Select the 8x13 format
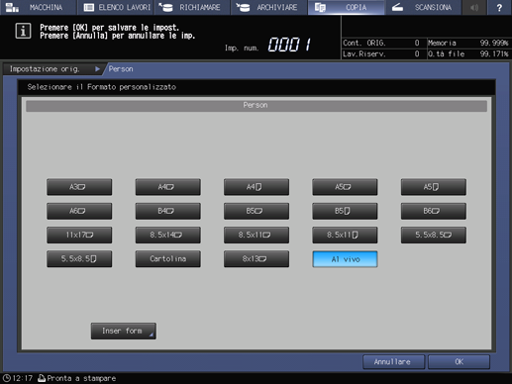 (256, 259)
